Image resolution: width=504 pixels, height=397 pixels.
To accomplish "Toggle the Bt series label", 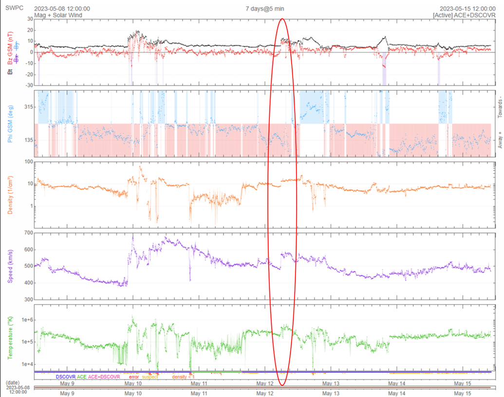I will click(x=11, y=72).
